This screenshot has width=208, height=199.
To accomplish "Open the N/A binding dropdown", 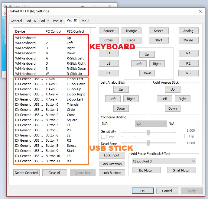I will tap(151, 124).
